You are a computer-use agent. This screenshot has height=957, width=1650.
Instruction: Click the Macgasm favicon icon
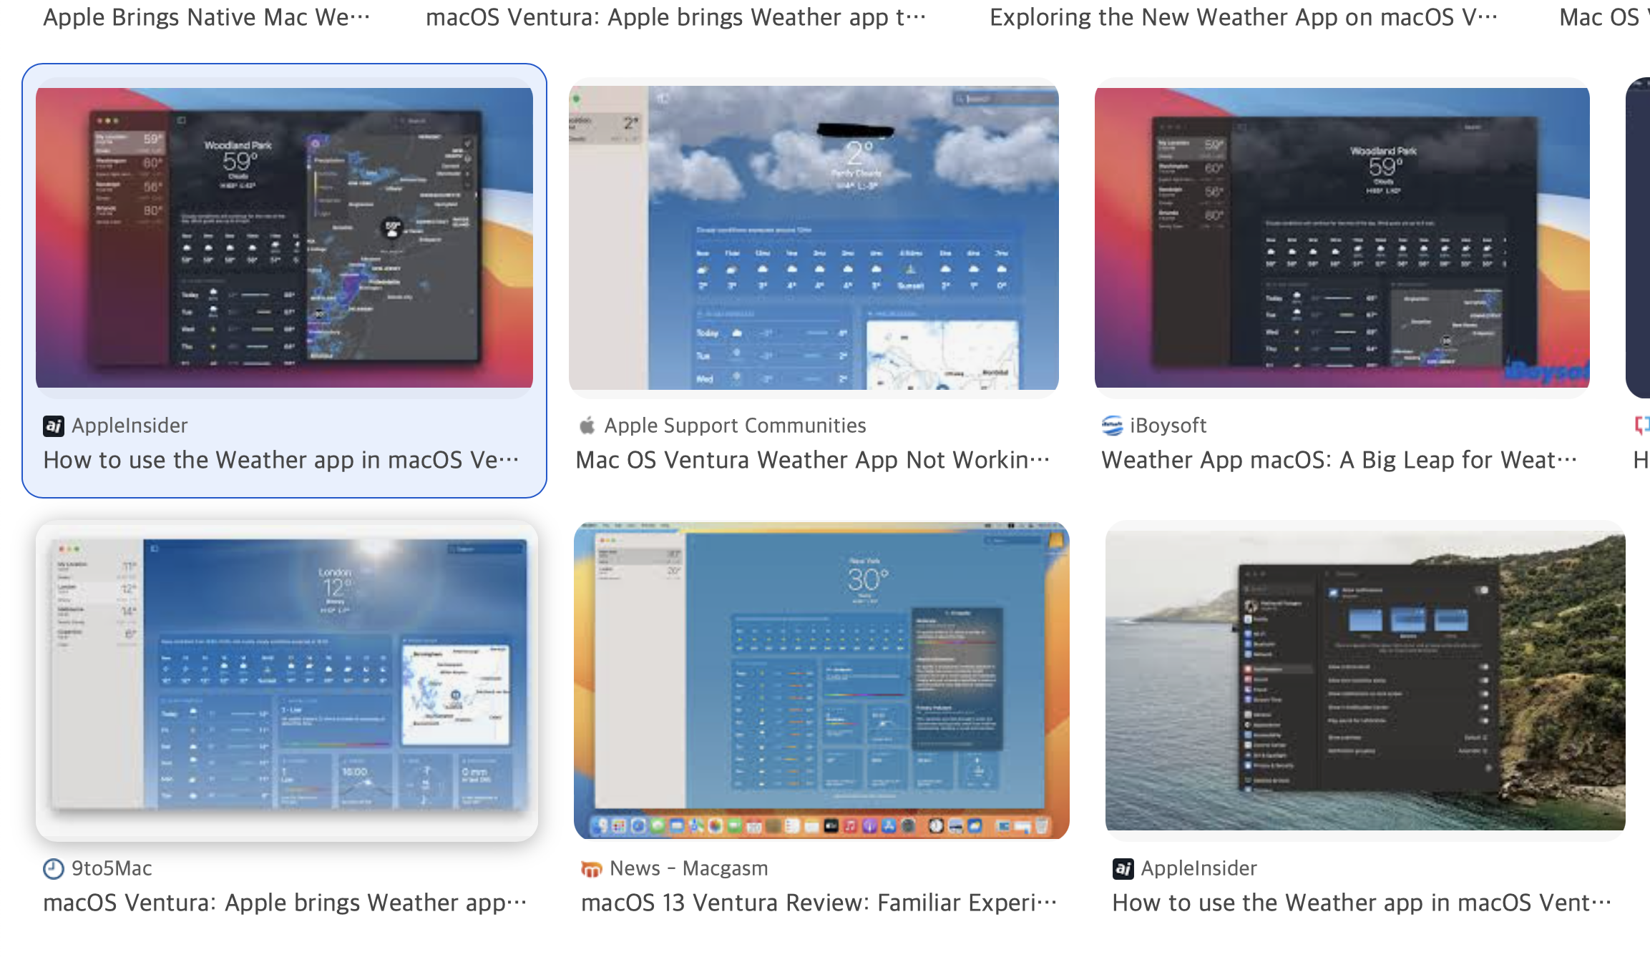(591, 869)
